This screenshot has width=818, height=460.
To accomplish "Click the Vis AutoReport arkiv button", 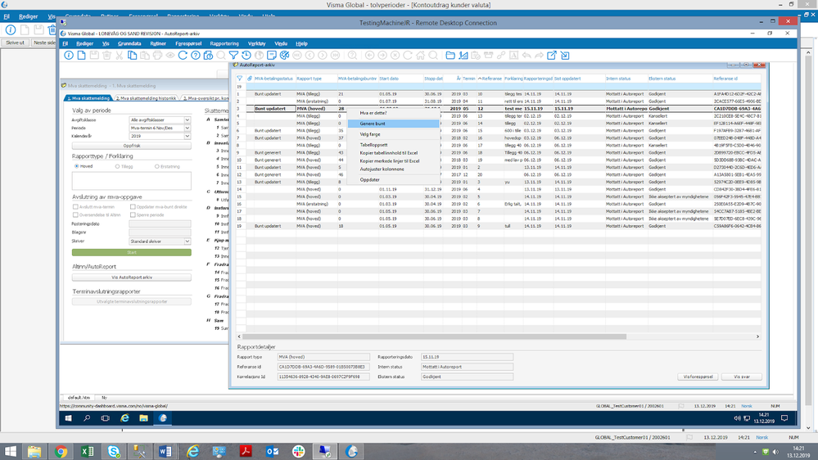I will [x=132, y=277].
